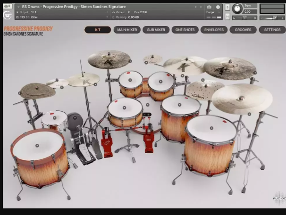Image resolution: width=286 pixels, height=215 pixels.
Task: Switch to the KIT tab
Action: click(98, 30)
